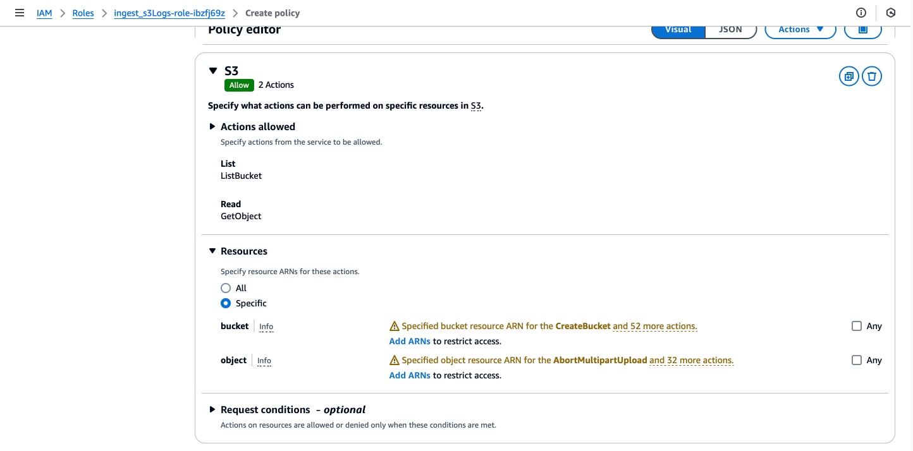Click Add ARNs link for bucket
This screenshot has width=913, height=451.
[410, 341]
